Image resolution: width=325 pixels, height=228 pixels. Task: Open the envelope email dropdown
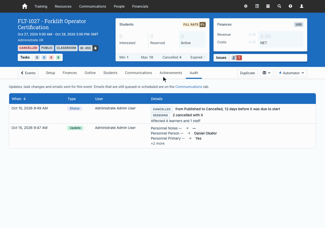(266, 73)
